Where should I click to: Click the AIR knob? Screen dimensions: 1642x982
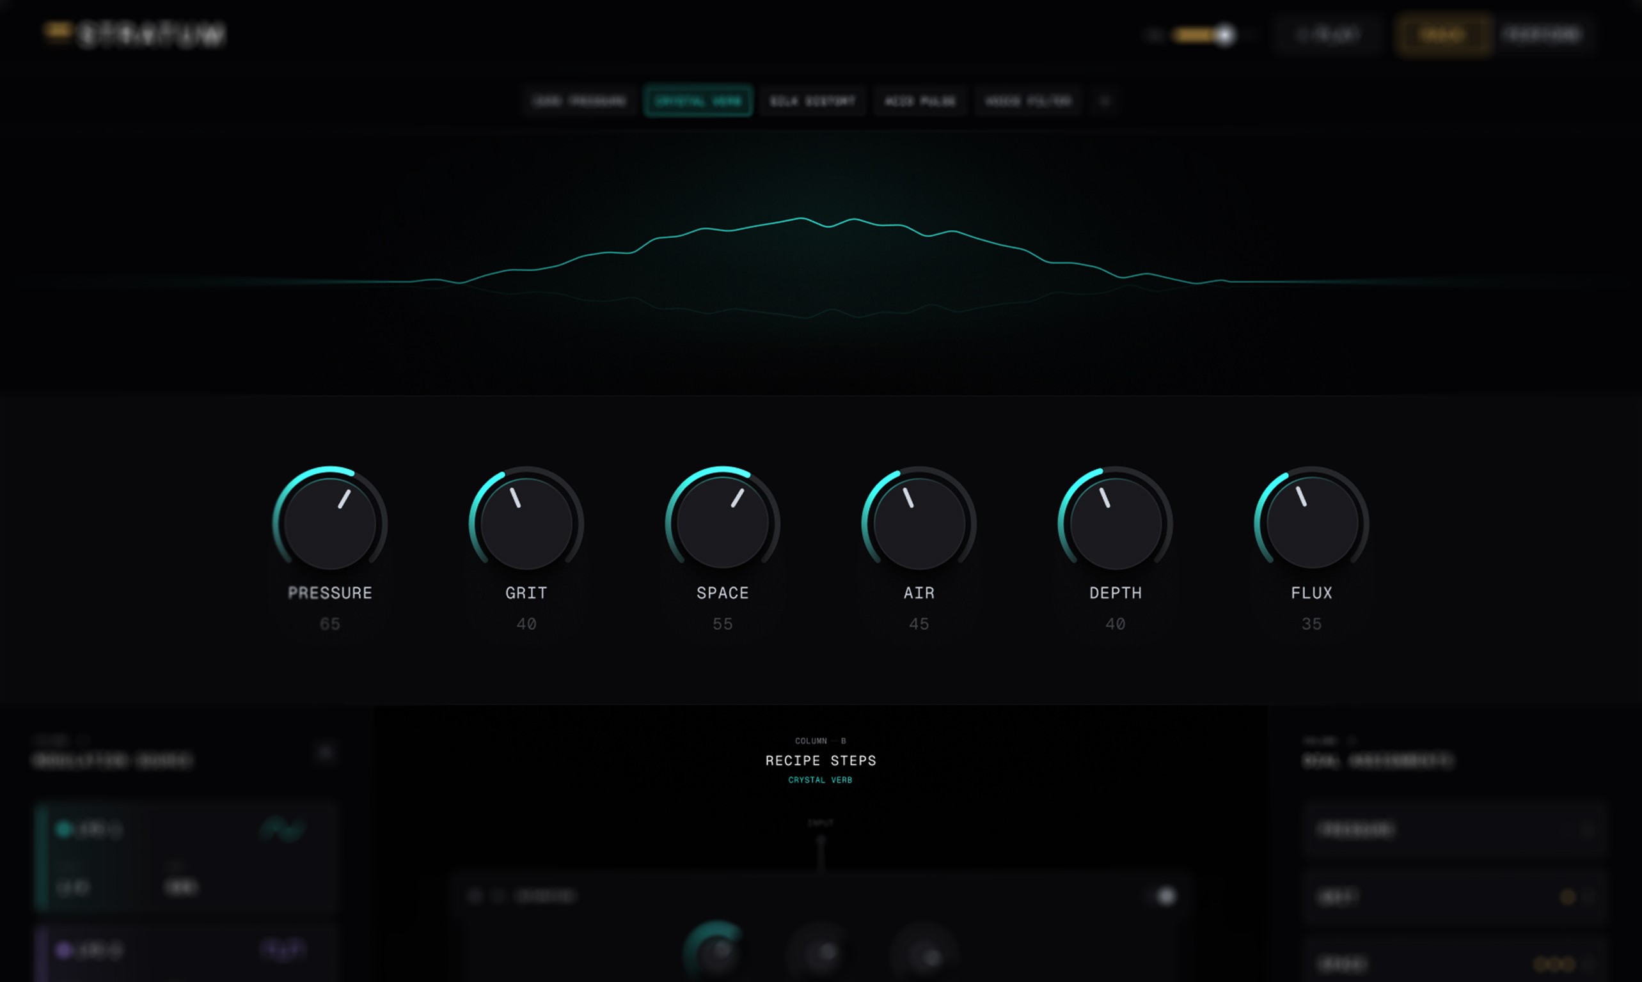[x=919, y=524]
